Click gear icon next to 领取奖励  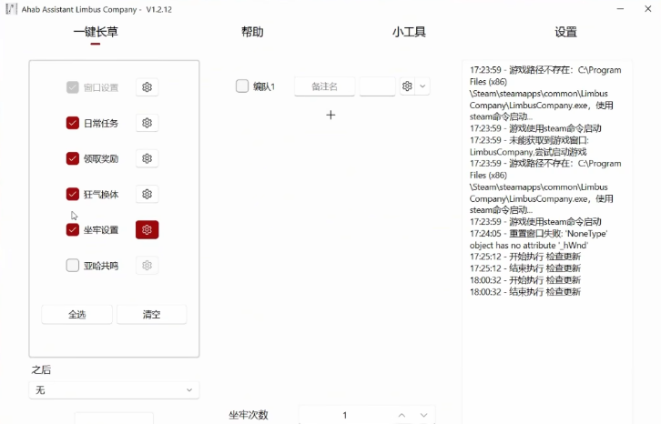[x=147, y=158]
